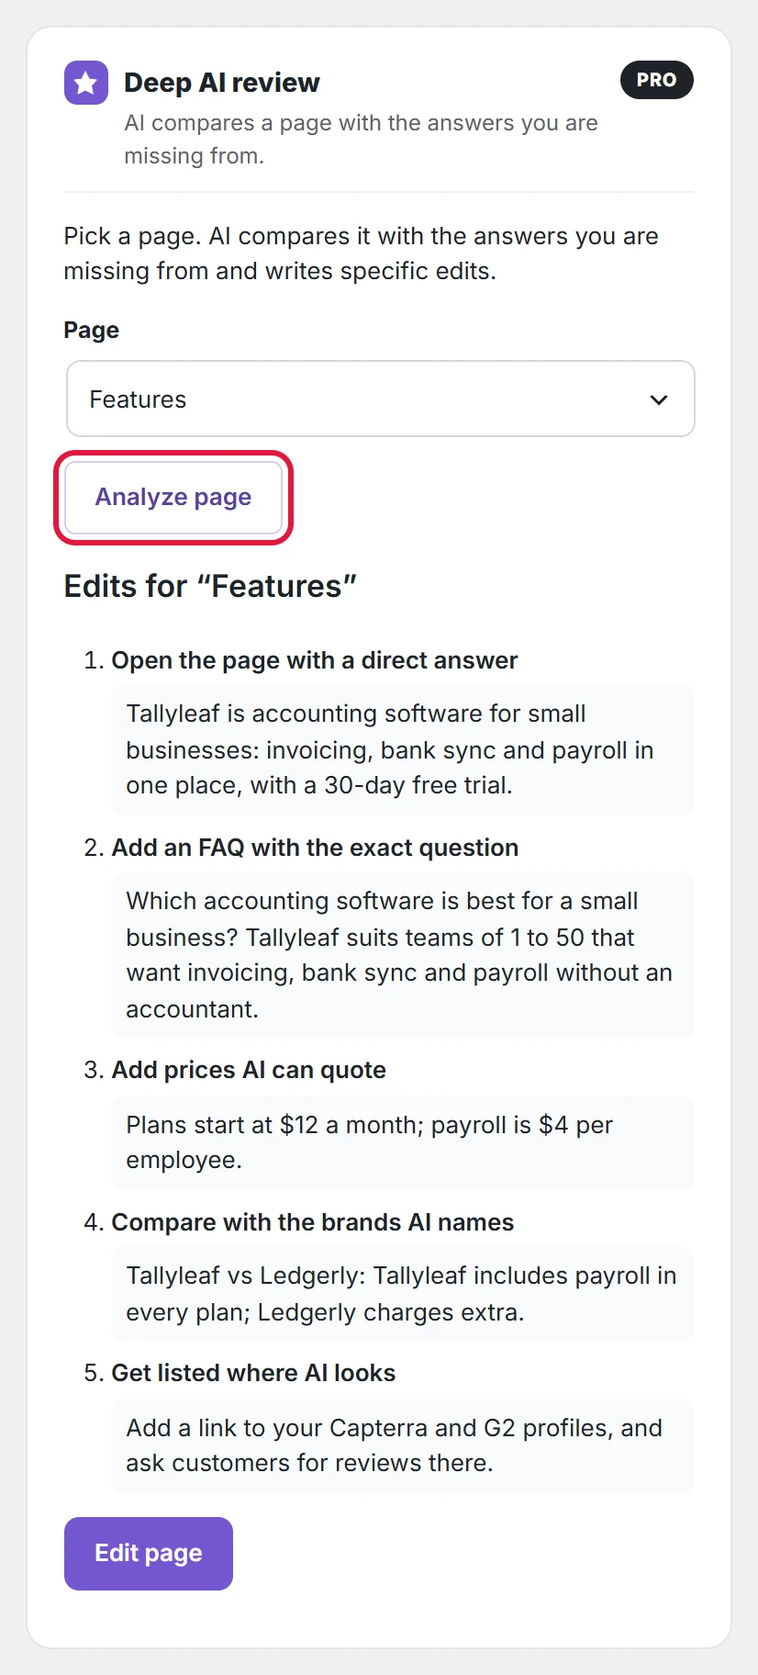Click the Tallyleaf accounting software suggestion text
The height and width of the screenshot is (1675, 758).
(403, 749)
